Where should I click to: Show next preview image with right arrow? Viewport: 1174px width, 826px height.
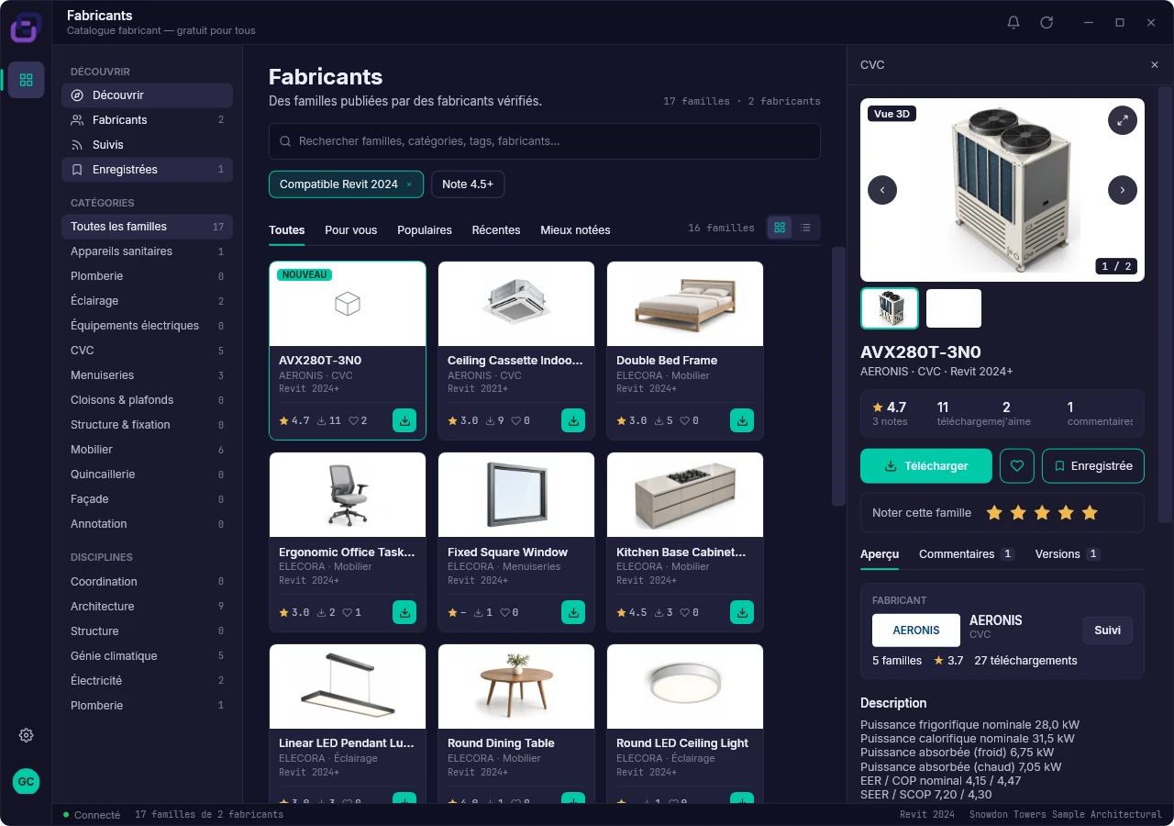[x=1123, y=190]
